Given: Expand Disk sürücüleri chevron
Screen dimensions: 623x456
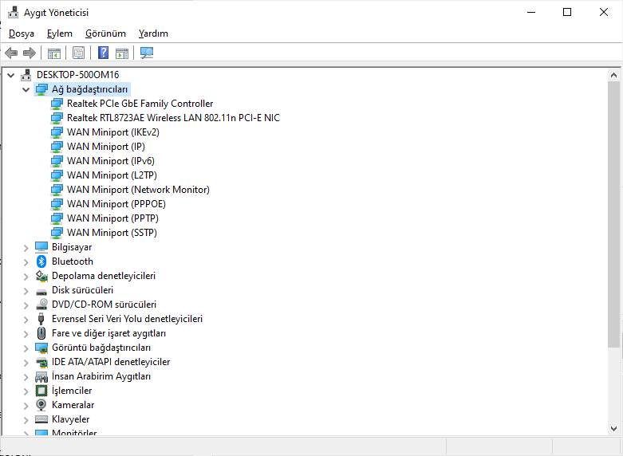Looking at the screenshot, I should pos(26,290).
